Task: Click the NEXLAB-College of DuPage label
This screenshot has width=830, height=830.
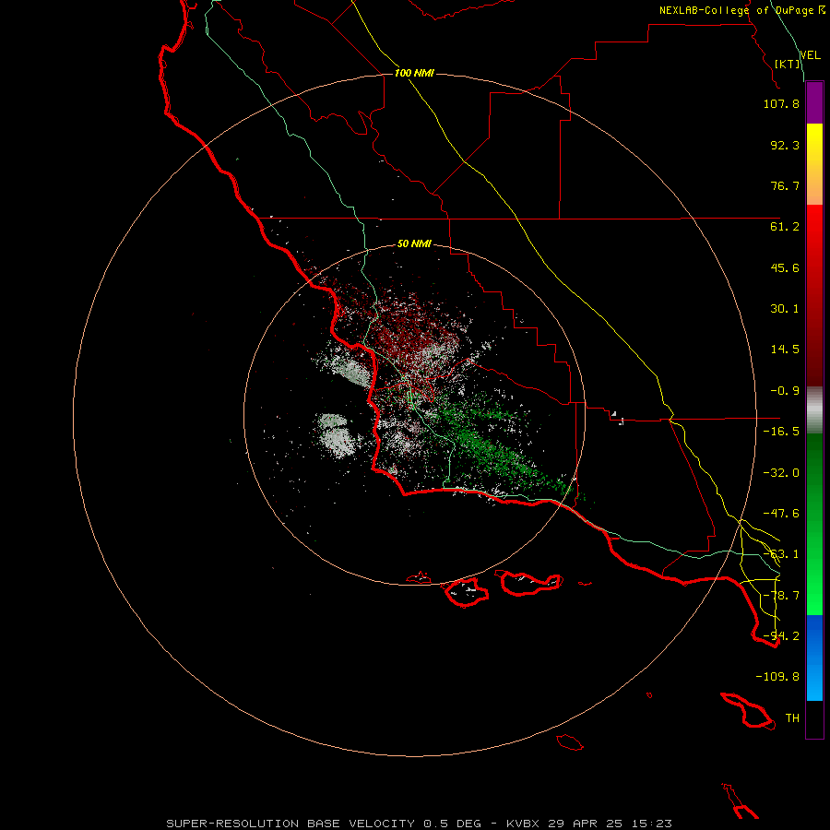Action: coord(737,10)
